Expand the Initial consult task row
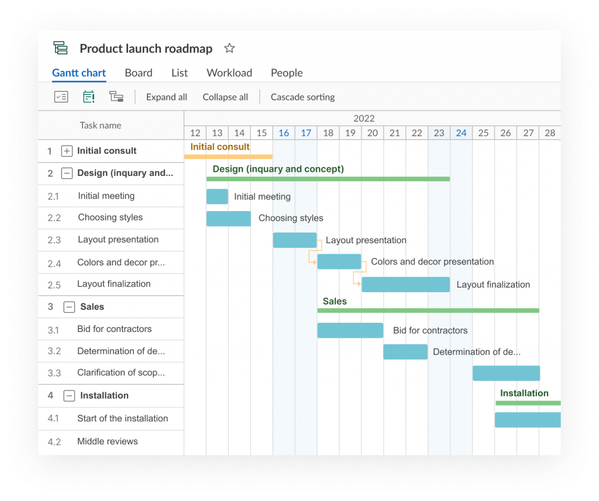 click(x=67, y=150)
